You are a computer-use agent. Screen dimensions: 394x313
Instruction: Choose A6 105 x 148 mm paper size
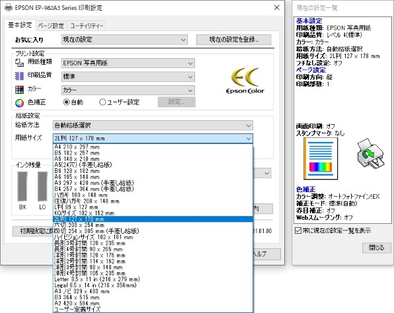tap(153, 177)
